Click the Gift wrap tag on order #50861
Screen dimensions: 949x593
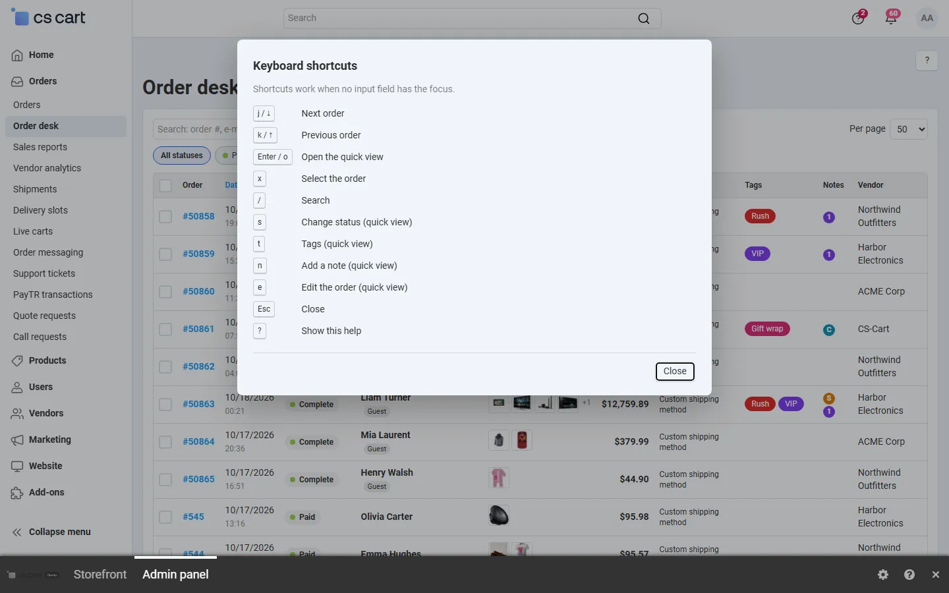(767, 329)
